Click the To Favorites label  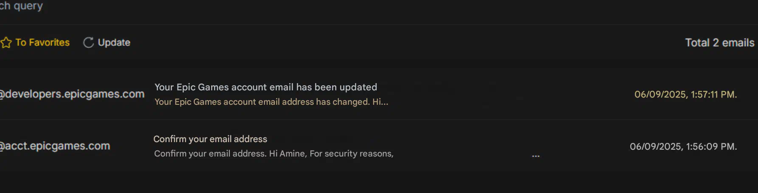pos(42,42)
